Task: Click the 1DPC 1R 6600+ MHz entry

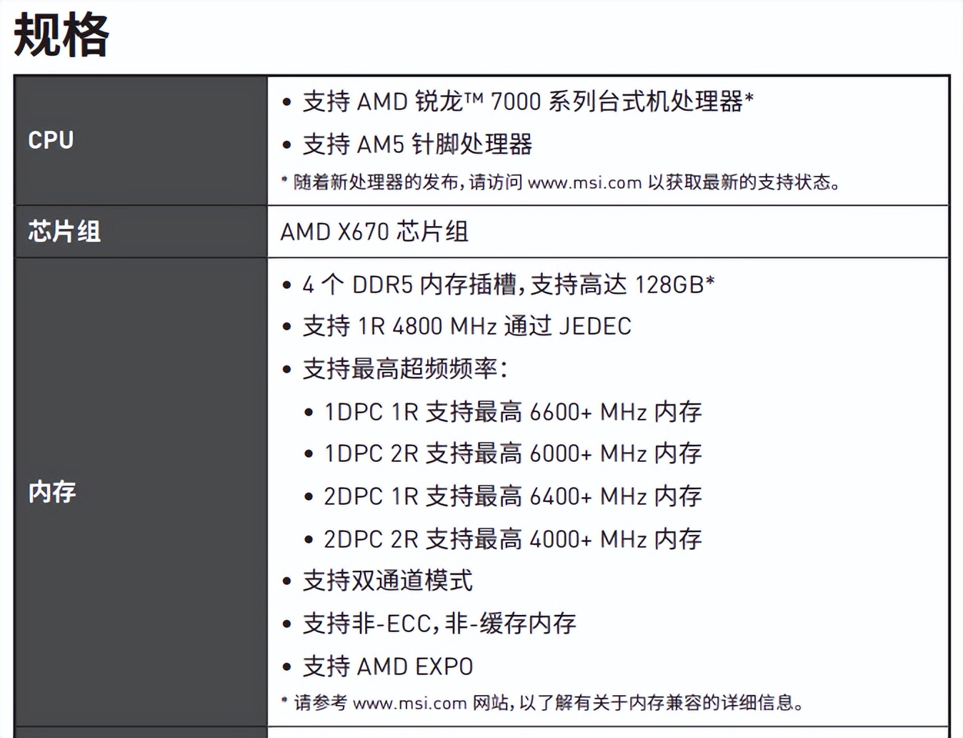Action: point(513,412)
